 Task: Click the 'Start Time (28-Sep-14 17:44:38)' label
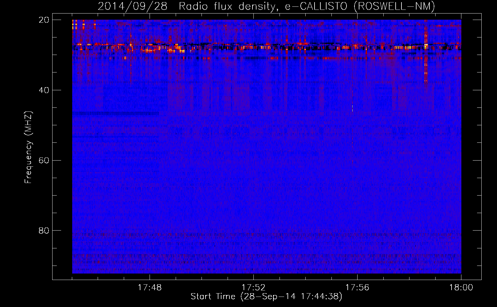[266, 297]
